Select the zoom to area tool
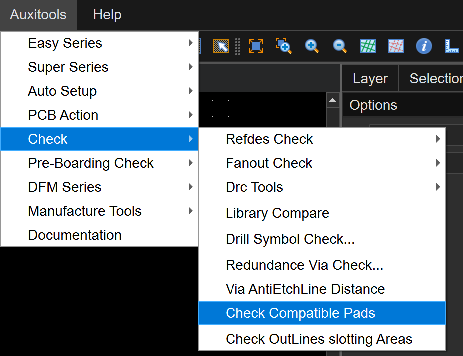 pyautogui.click(x=284, y=47)
